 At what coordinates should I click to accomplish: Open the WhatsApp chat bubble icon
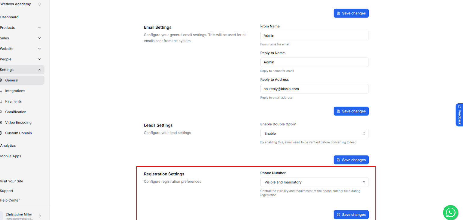(450, 212)
